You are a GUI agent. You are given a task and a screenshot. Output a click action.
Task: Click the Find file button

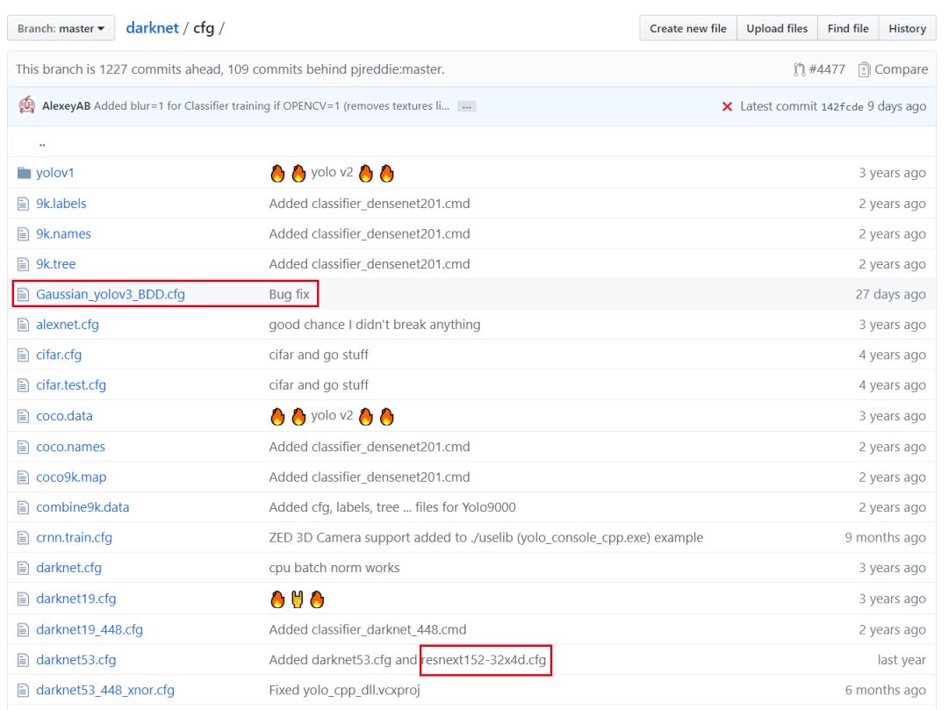click(848, 28)
